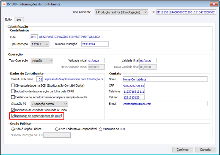
Task: Click the Número Inscrição field
Action: (x=95, y=44)
